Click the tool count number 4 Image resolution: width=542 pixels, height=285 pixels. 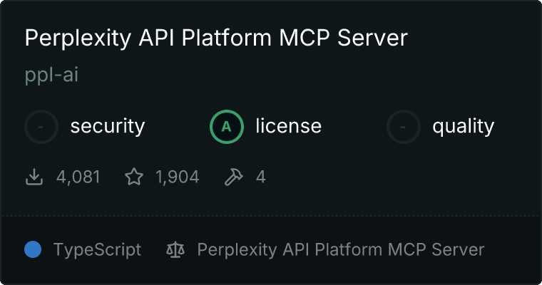tap(261, 177)
